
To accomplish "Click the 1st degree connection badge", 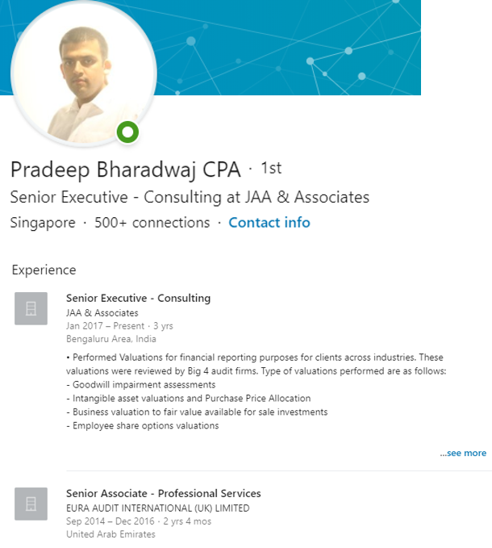I will pos(271,168).
